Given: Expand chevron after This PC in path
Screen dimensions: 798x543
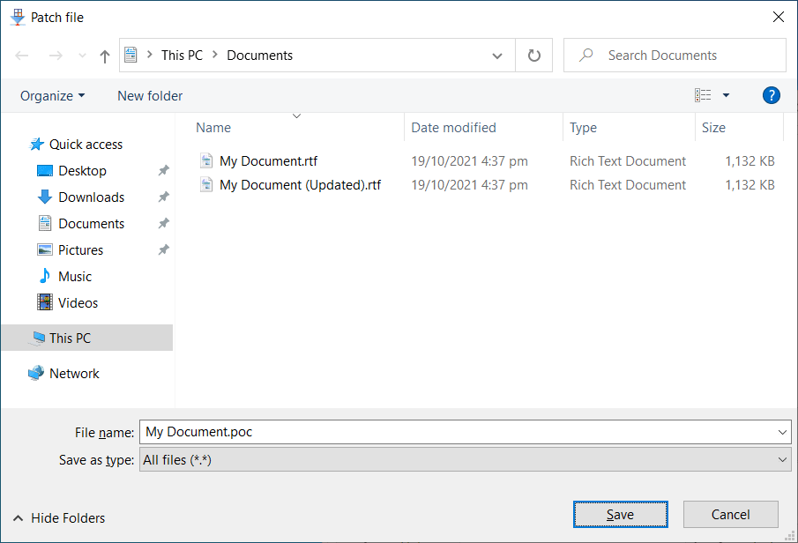Looking at the screenshot, I should (x=215, y=55).
